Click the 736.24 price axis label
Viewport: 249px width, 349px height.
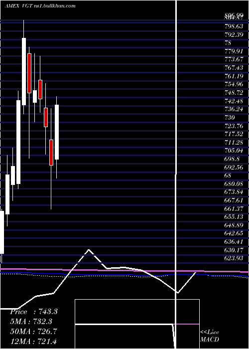(x=234, y=109)
